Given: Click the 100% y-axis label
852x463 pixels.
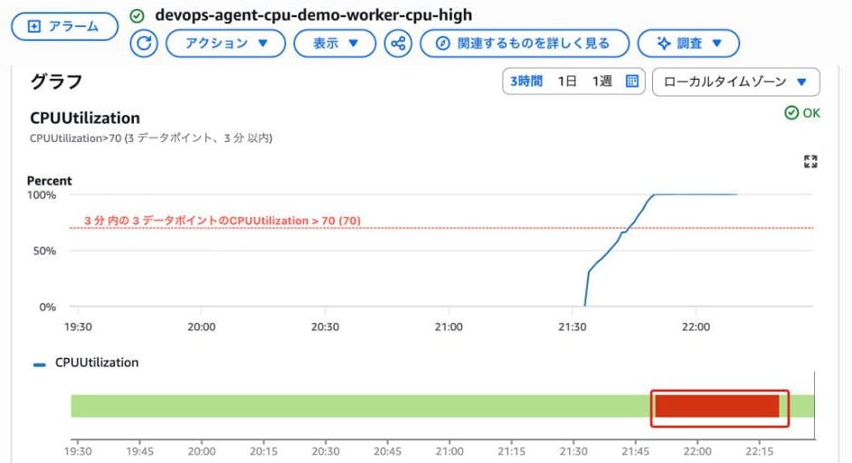Looking at the screenshot, I should point(42,195).
